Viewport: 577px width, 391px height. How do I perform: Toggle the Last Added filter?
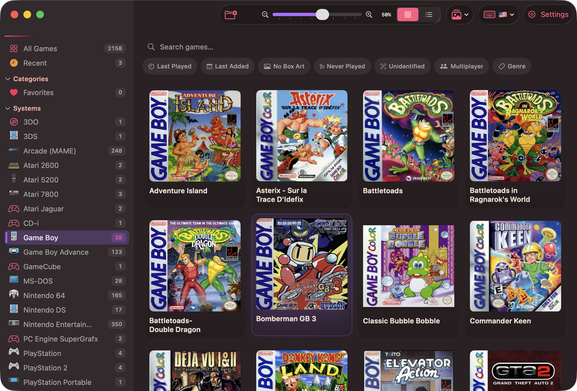point(228,66)
